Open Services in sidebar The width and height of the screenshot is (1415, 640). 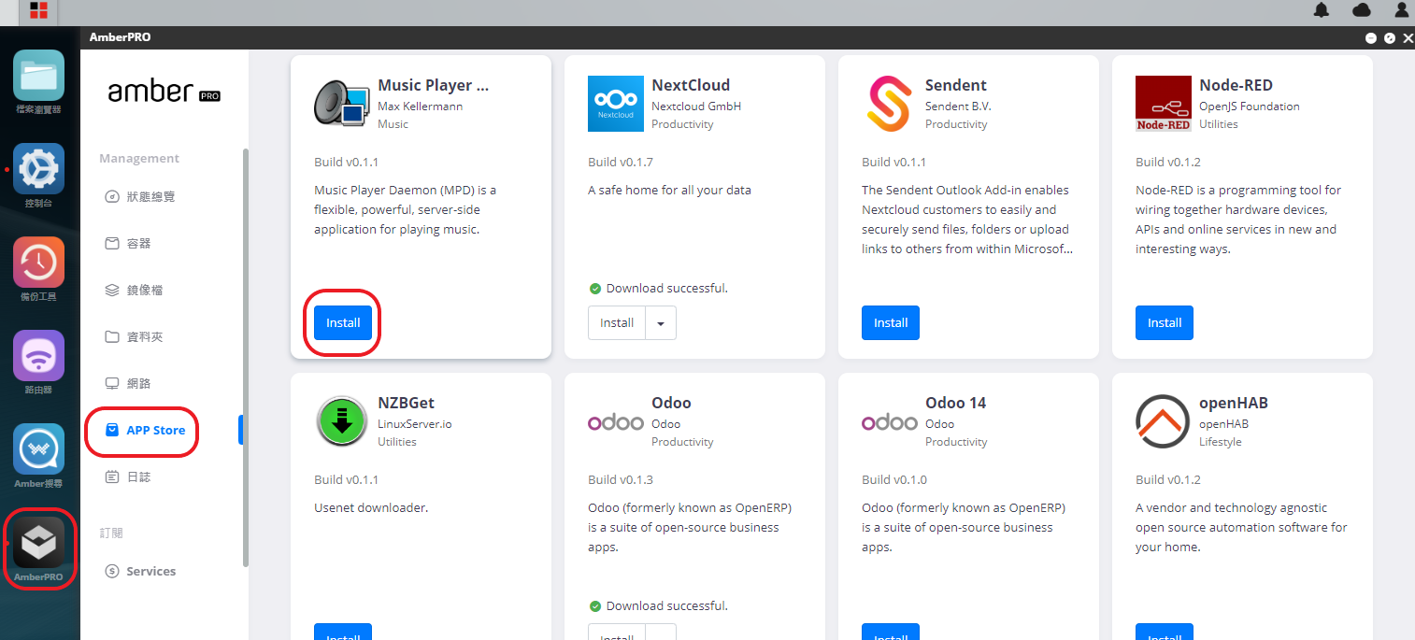click(140, 571)
